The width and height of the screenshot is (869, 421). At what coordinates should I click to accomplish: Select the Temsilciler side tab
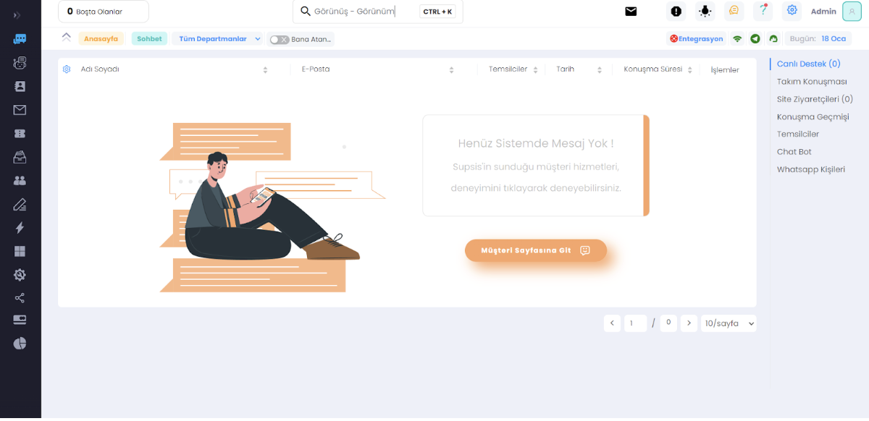tap(798, 134)
